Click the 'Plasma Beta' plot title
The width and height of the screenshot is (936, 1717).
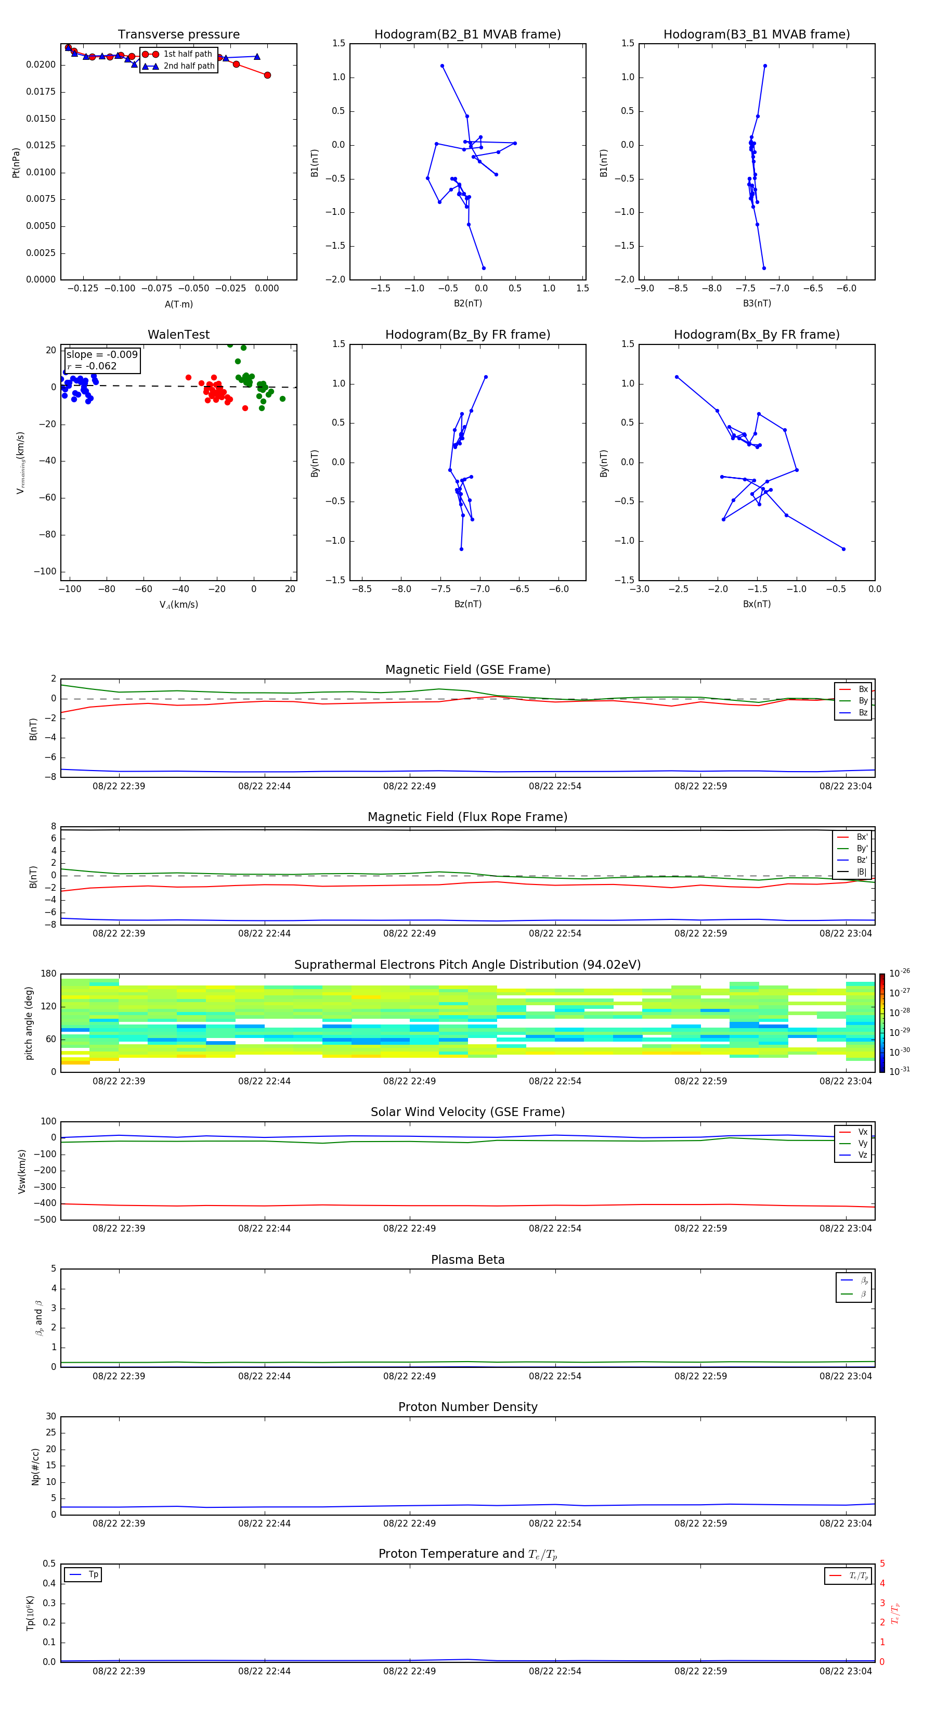[467, 1260]
